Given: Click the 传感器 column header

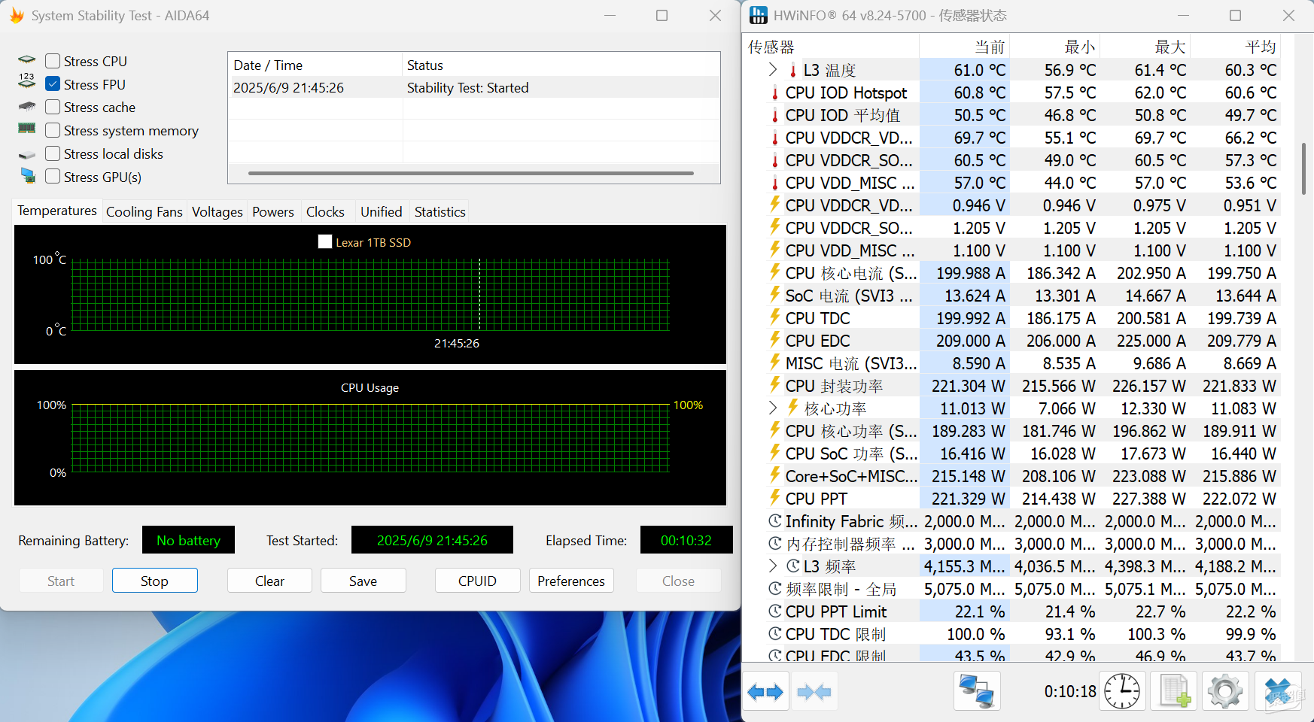Looking at the screenshot, I should [831, 47].
